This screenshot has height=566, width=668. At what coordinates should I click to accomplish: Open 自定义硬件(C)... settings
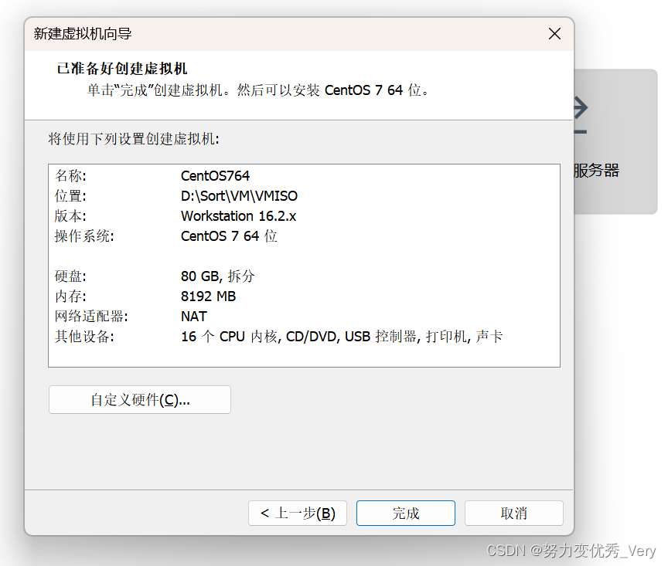click(x=140, y=400)
